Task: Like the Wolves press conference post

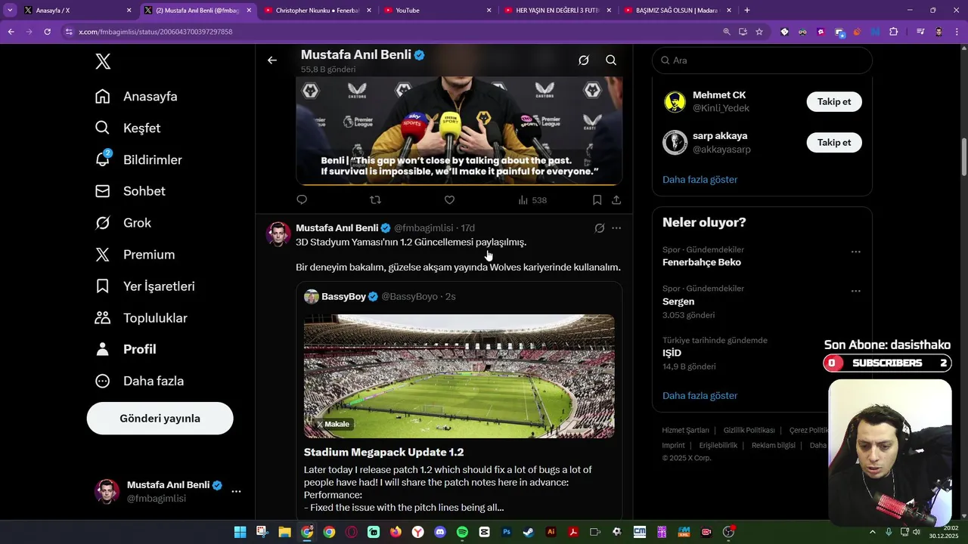Action: tap(449, 200)
